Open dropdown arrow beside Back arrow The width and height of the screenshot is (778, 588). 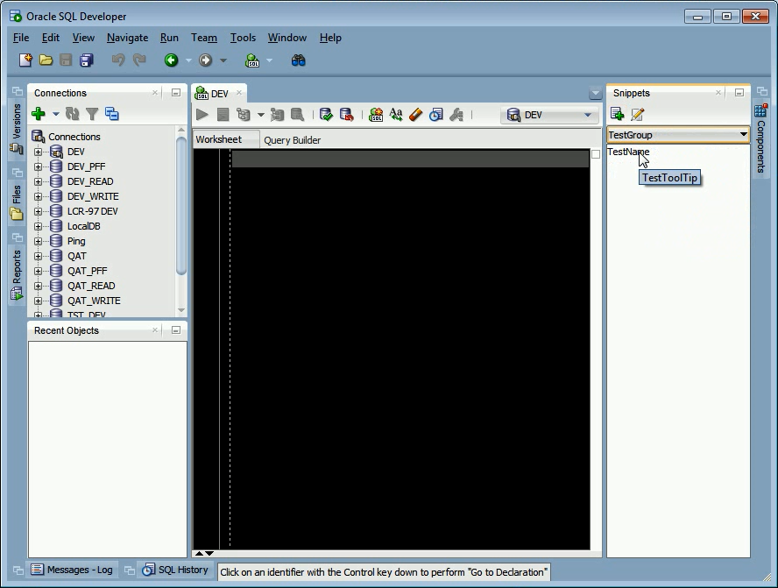tap(188, 60)
